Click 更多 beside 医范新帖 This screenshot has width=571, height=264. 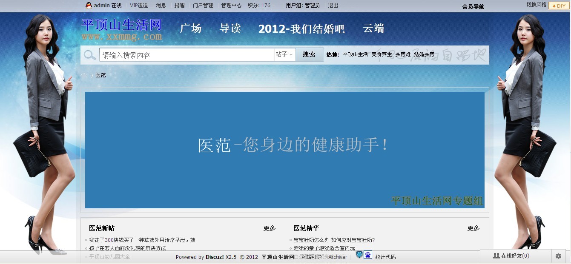[x=270, y=228]
